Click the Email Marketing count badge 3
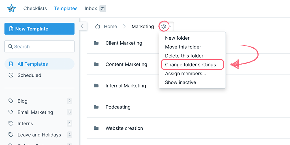 pyautogui.click(x=70, y=112)
